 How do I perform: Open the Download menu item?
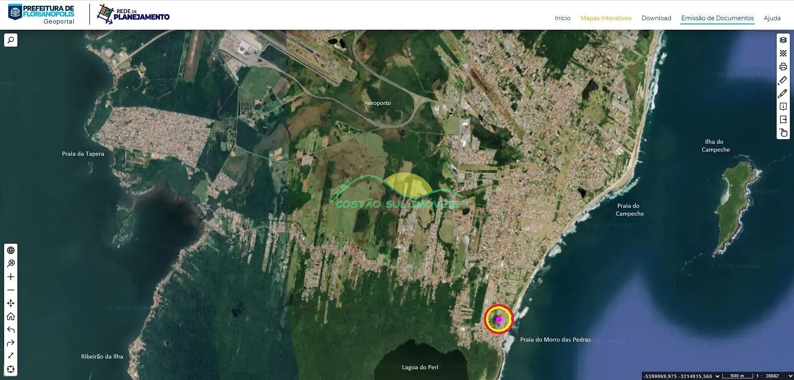point(656,18)
